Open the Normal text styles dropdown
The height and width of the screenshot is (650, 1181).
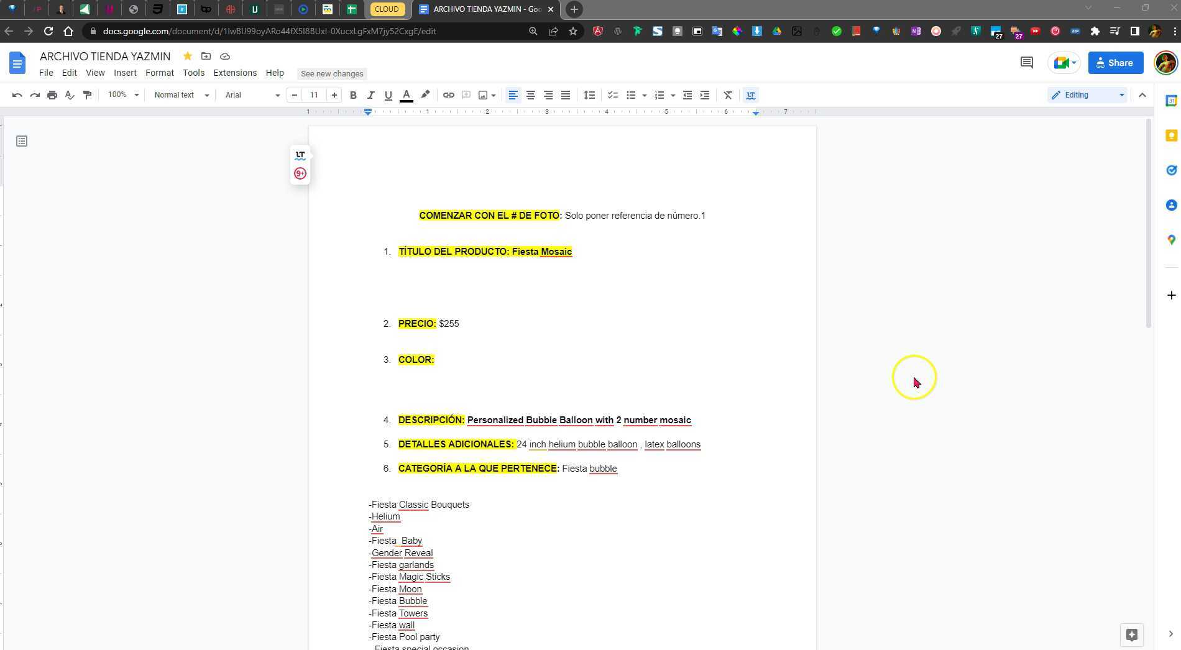click(181, 95)
